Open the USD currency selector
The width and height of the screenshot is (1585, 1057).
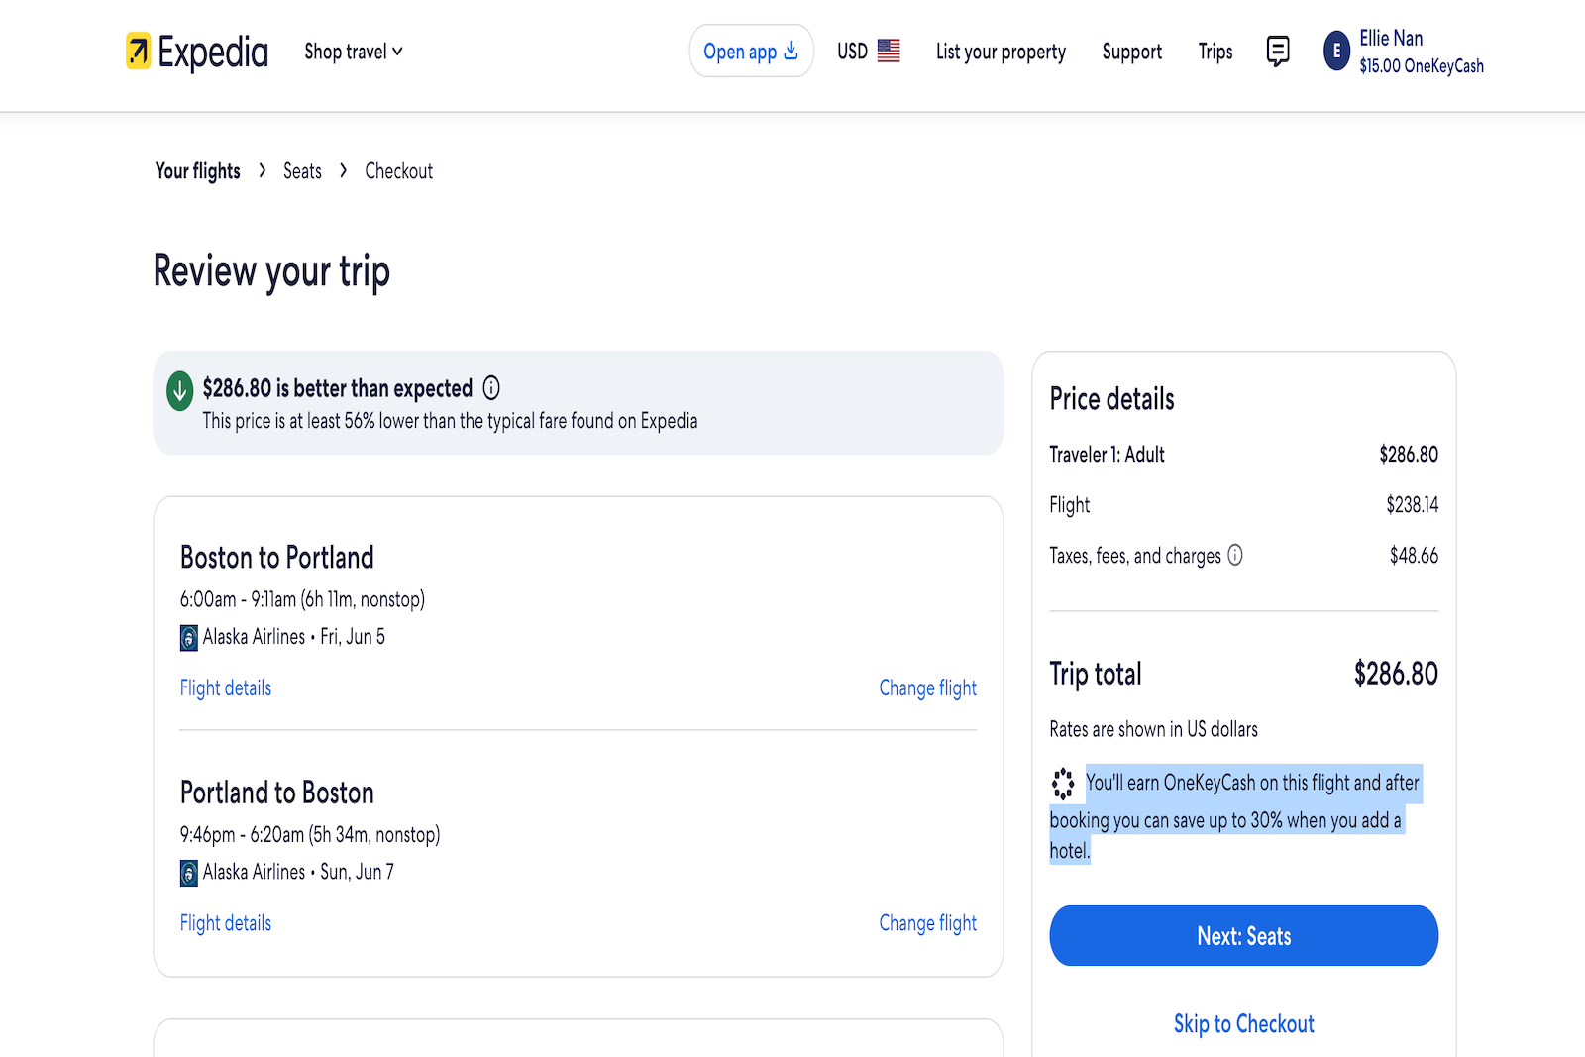coord(850,51)
